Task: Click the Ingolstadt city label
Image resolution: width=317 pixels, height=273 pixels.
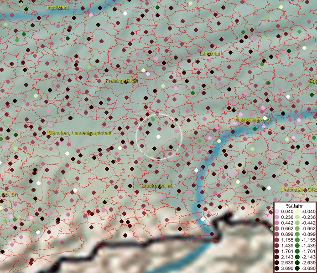Action: click(x=58, y=7)
